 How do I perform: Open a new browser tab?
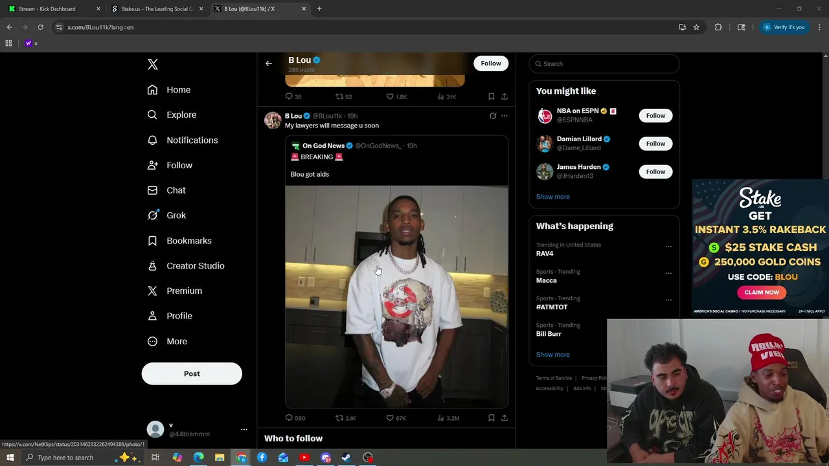pos(319,9)
